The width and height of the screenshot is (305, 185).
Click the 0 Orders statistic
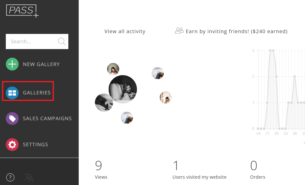pos(257,170)
